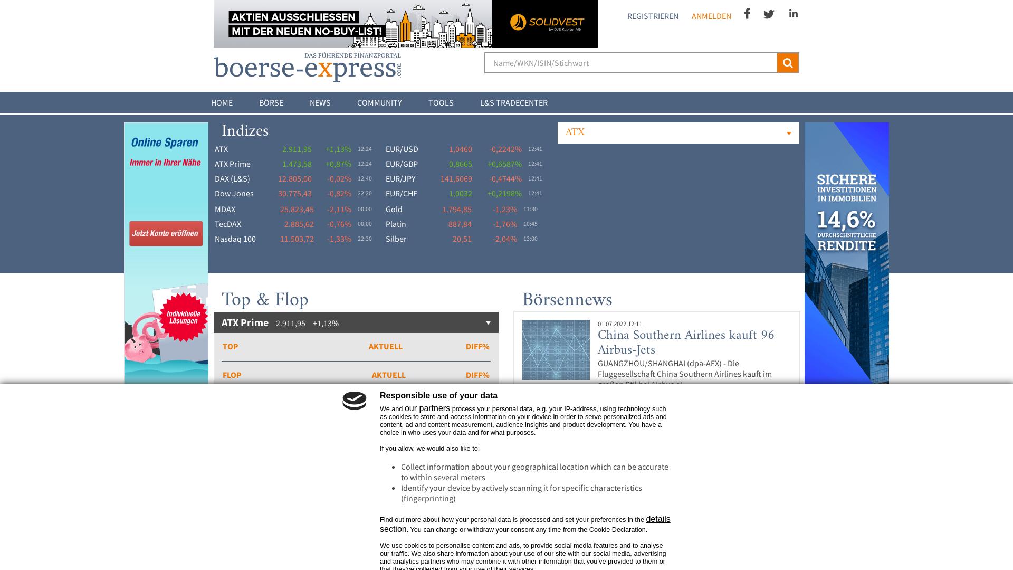Click the Indizes section heading
1013x570 pixels.
click(245, 131)
